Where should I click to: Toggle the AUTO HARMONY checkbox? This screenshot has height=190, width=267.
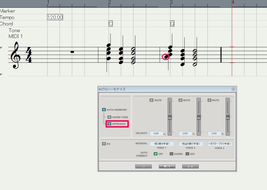(104, 110)
